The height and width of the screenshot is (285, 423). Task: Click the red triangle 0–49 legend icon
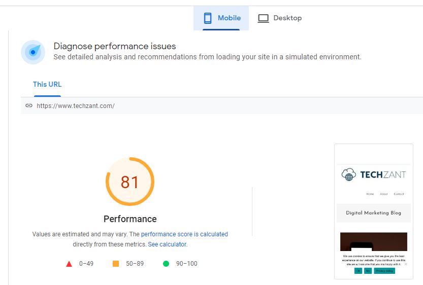coord(69,264)
